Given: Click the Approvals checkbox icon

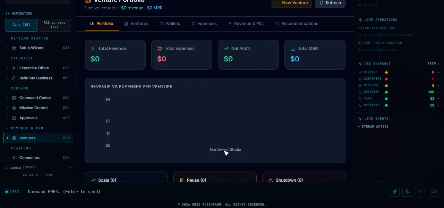Looking at the screenshot, I should click(14, 118).
